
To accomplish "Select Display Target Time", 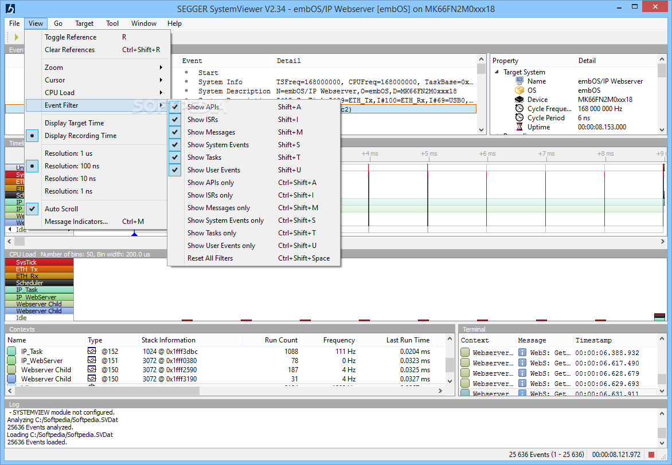I will [96, 123].
